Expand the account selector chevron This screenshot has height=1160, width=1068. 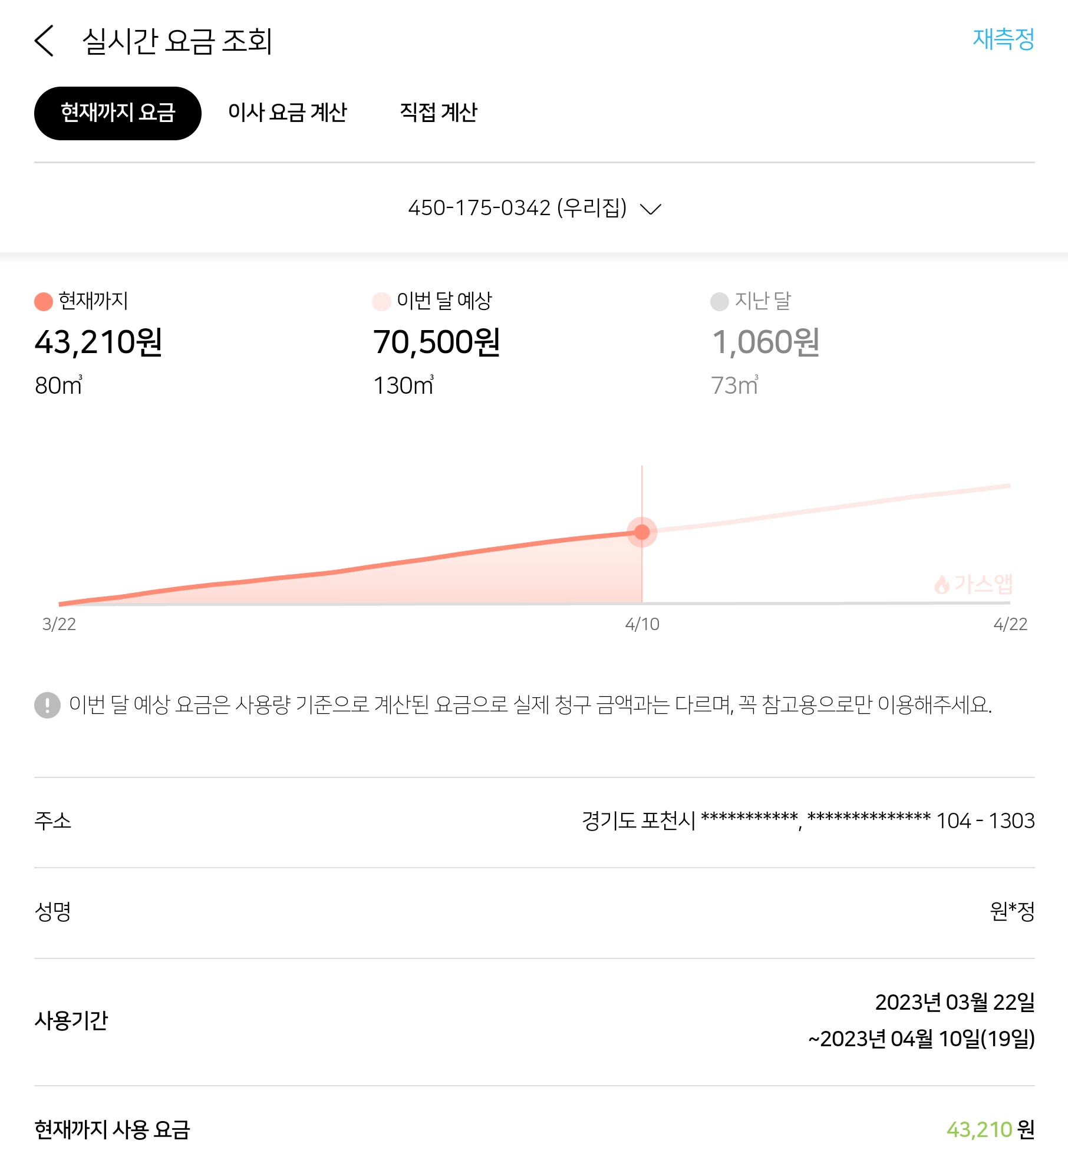651,209
